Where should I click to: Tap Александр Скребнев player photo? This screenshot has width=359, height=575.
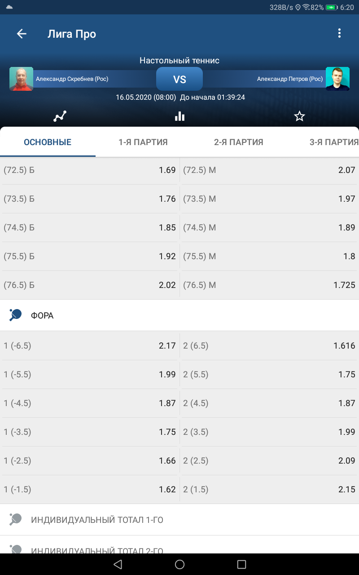click(x=21, y=79)
